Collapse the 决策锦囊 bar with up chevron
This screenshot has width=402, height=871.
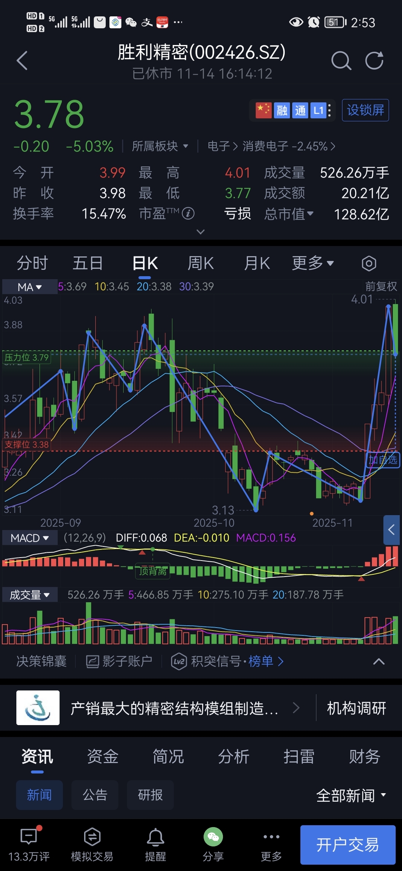pos(379,661)
